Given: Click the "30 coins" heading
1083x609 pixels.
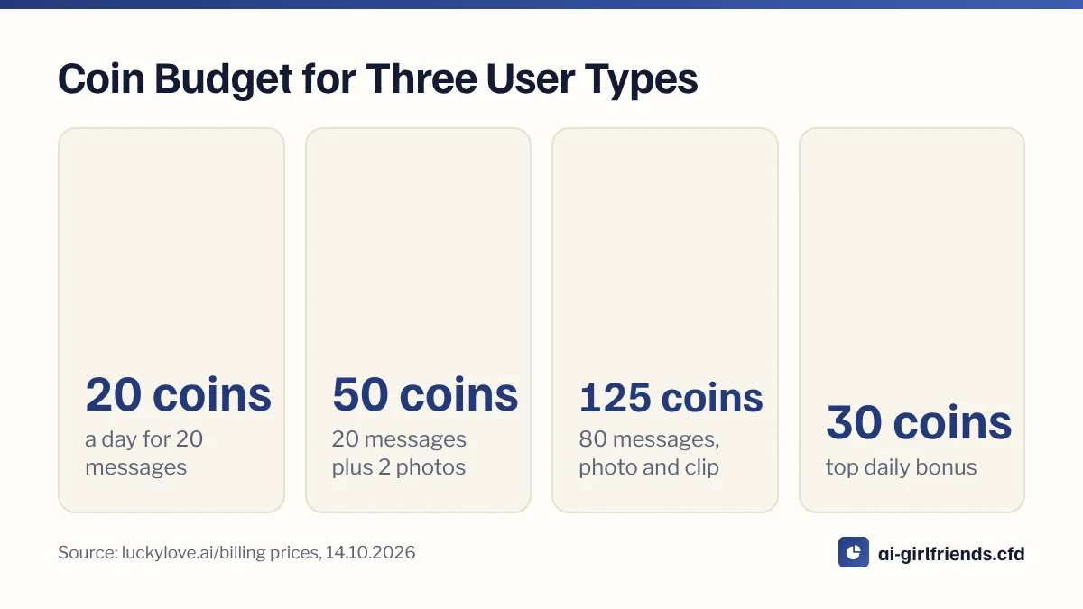Looking at the screenshot, I should point(919,422).
